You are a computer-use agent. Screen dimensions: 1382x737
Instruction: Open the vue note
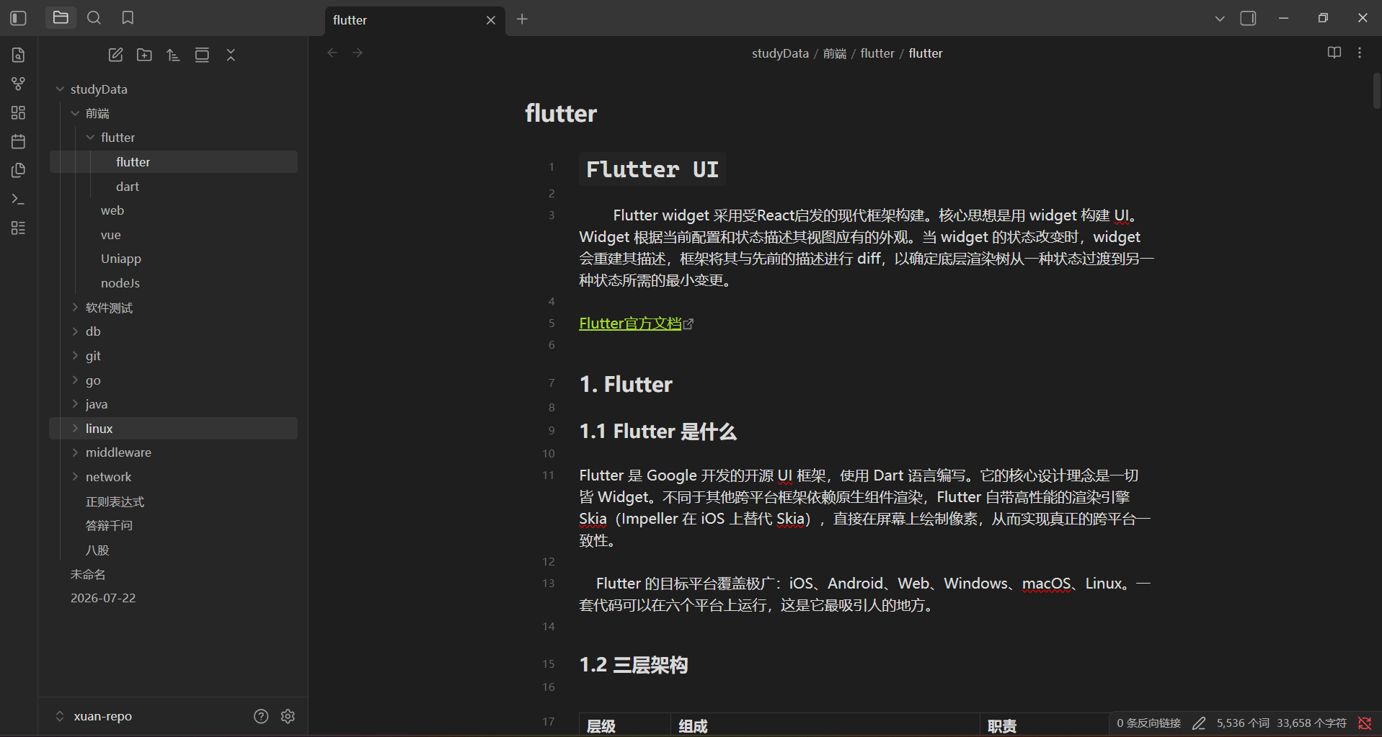click(x=174, y=235)
